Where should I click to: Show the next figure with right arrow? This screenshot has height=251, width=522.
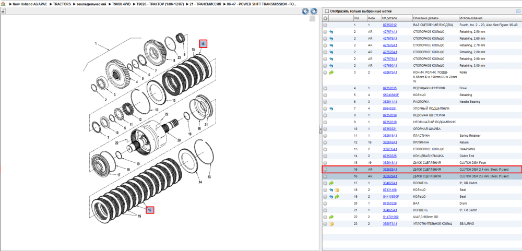point(313,11)
